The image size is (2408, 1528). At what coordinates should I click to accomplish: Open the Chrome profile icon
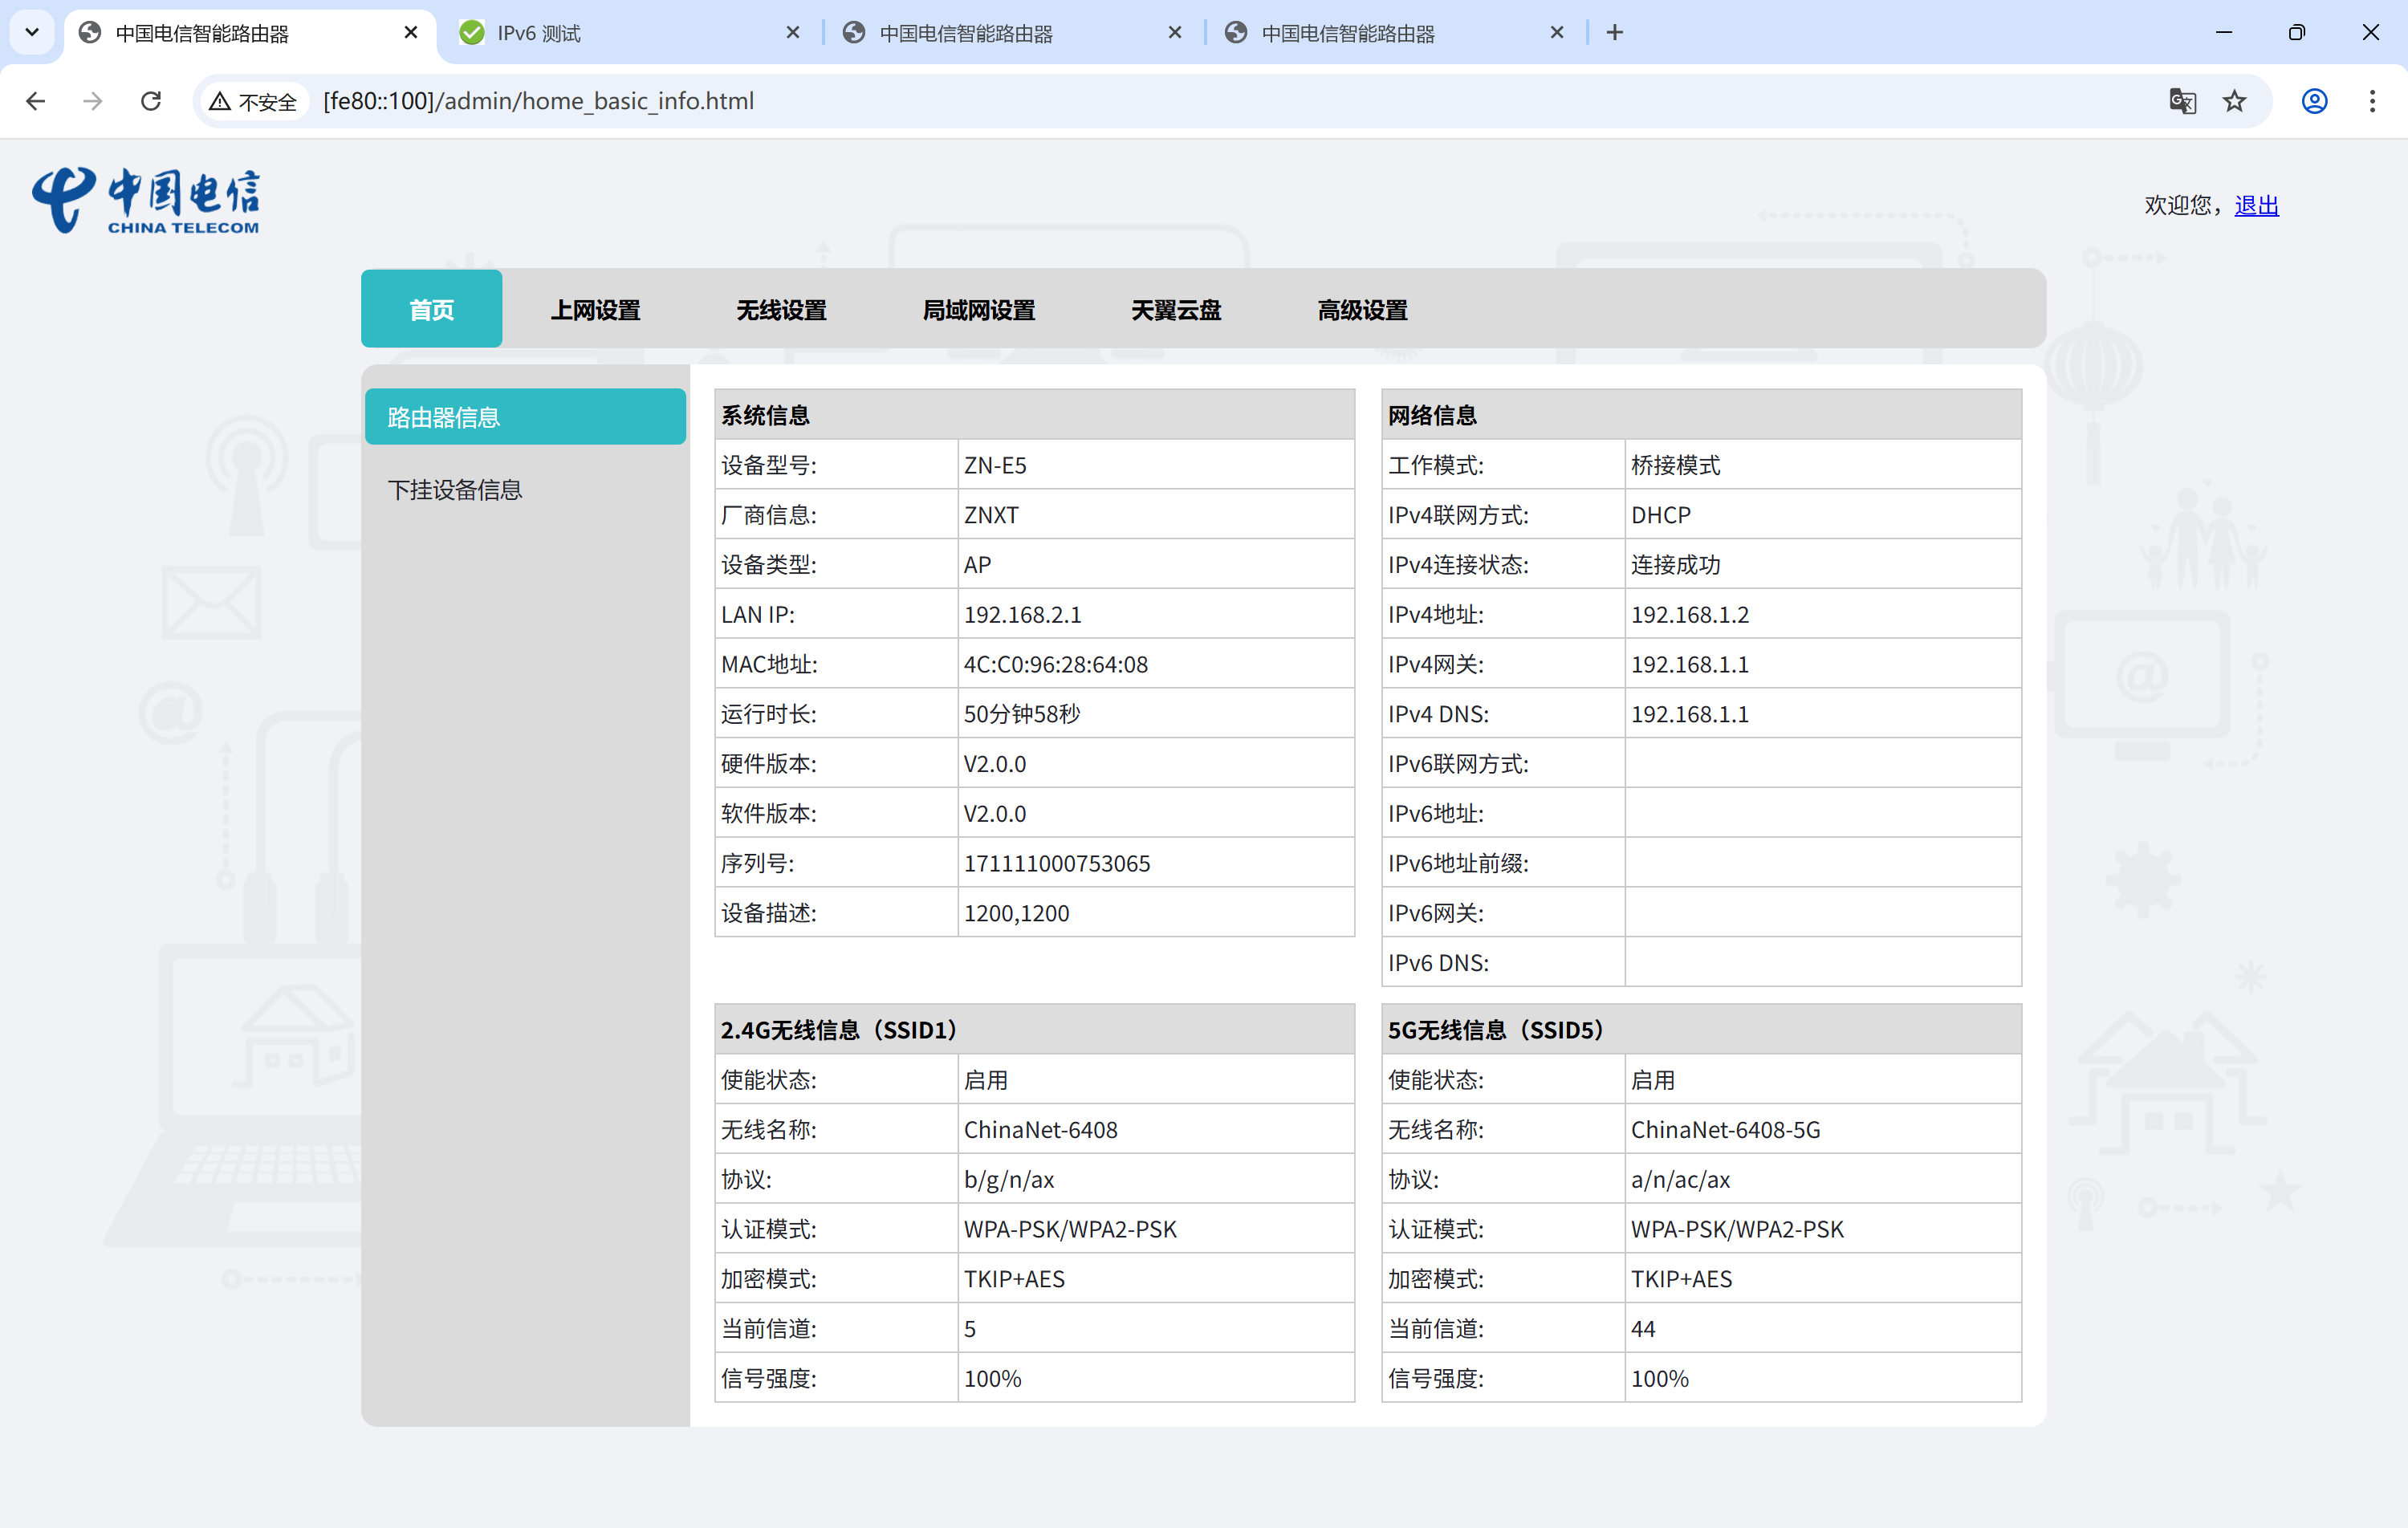click(x=2314, y=101)
